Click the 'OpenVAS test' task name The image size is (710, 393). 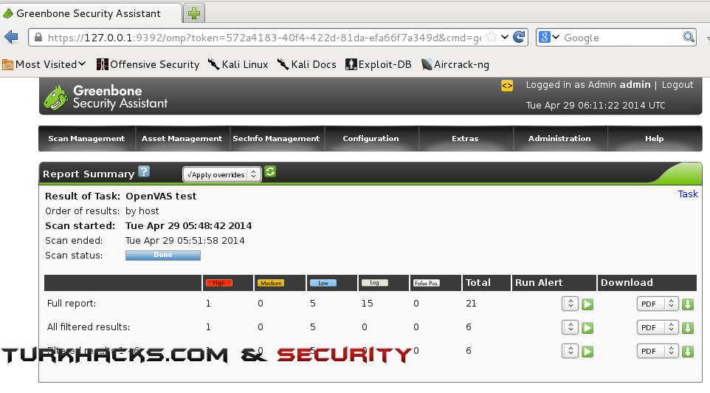tap(161, 196)
